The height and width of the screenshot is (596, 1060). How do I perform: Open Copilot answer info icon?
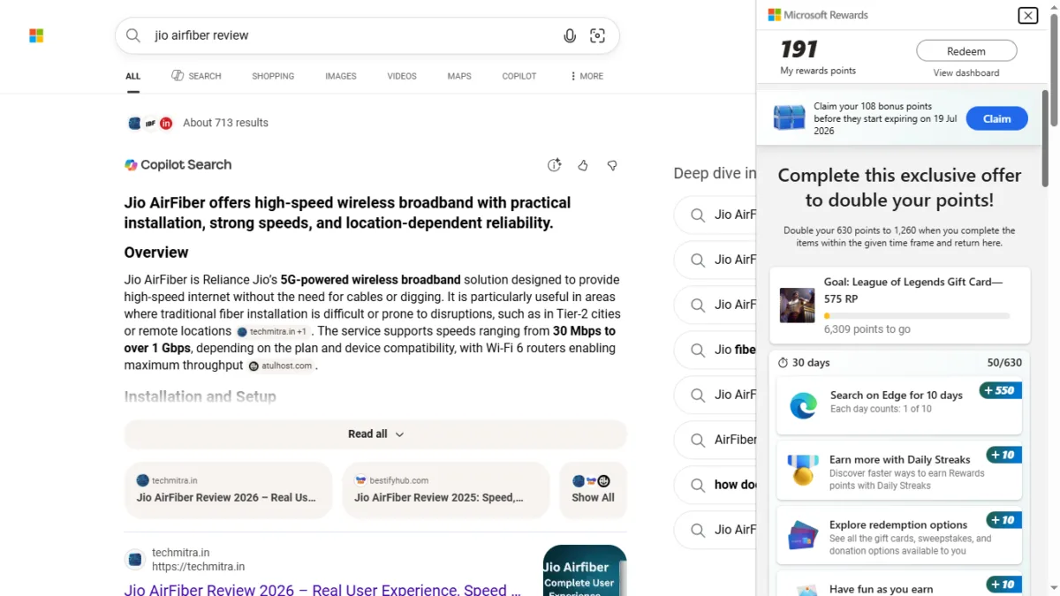click(x=554, y=165)
